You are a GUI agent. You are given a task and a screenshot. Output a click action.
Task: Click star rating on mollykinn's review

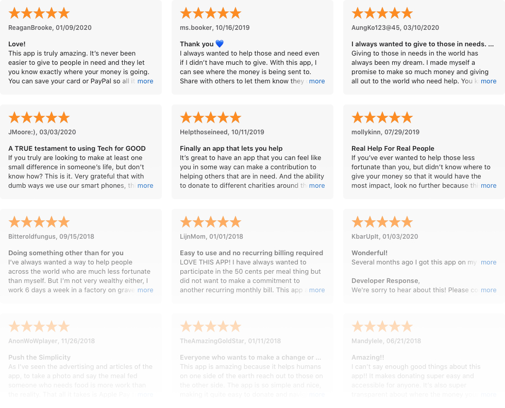382,118
